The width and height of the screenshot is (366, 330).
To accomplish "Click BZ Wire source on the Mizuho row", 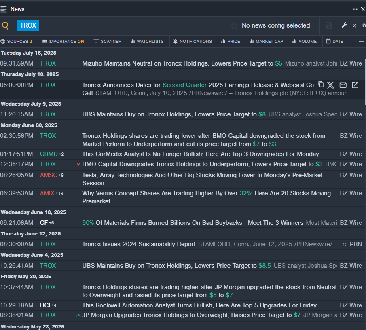I will [351, 63].
